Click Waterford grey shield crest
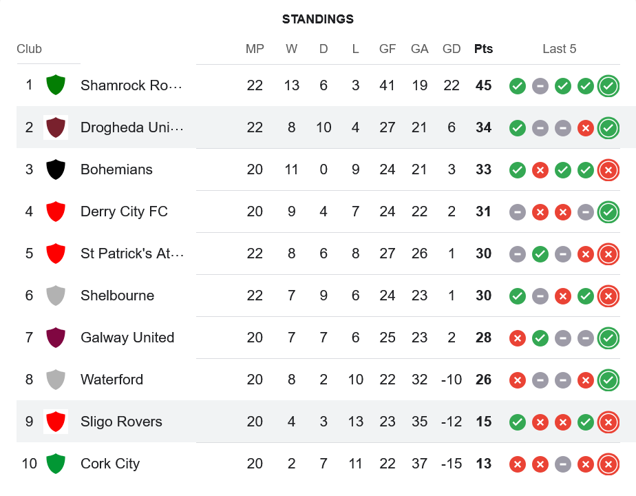 (x=55, y=380)
